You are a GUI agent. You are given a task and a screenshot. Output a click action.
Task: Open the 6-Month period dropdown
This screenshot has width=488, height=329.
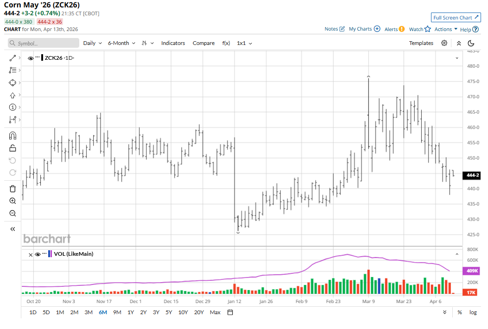click(x=121, y=43)
